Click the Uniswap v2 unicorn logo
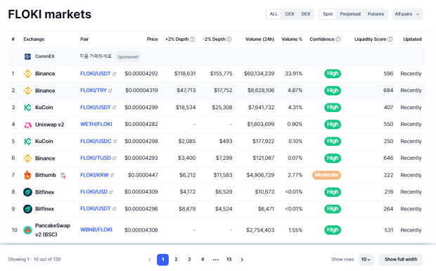The image size is (436, 271). pos(27,125)
